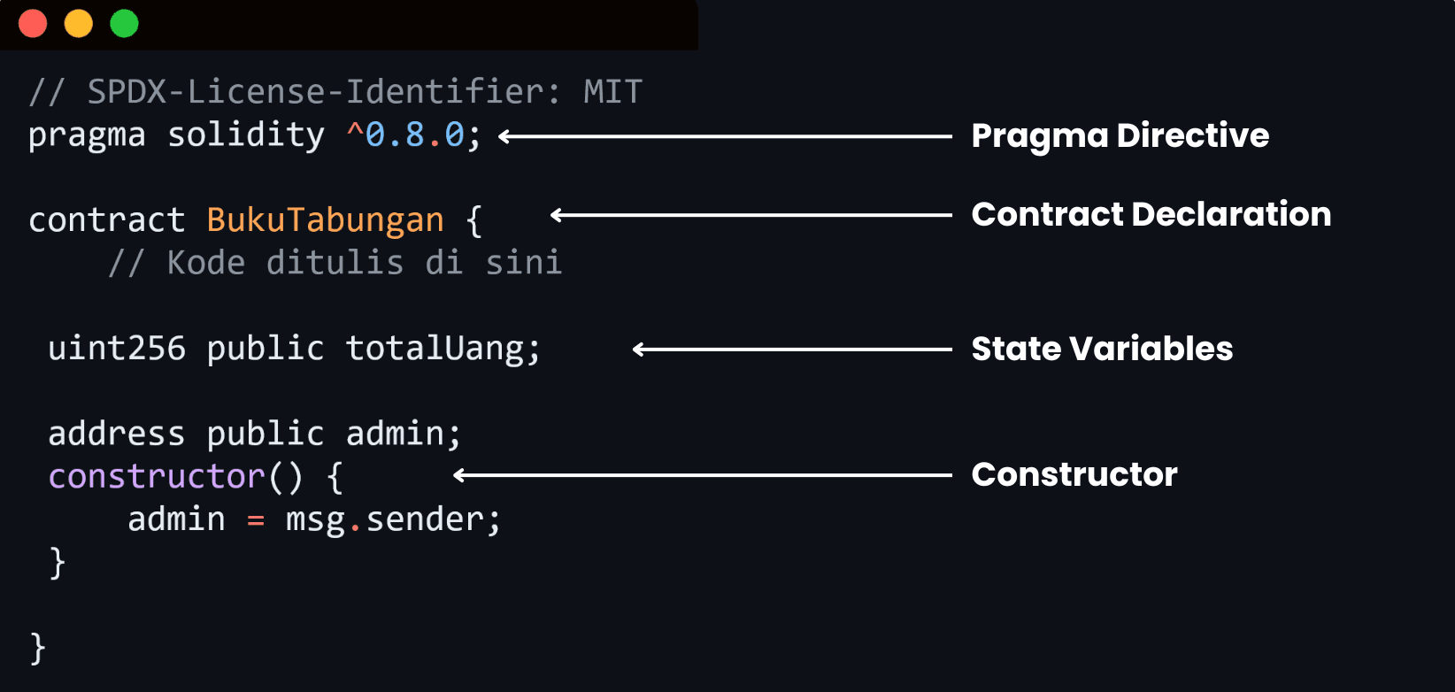Click the contract keyword
The image size is (1455, 692).
point(106,220)
